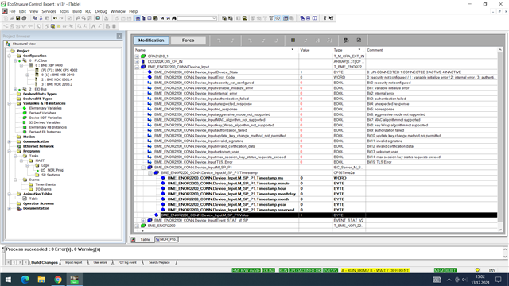Select Elementary Variables in the tree

point(45,108)
